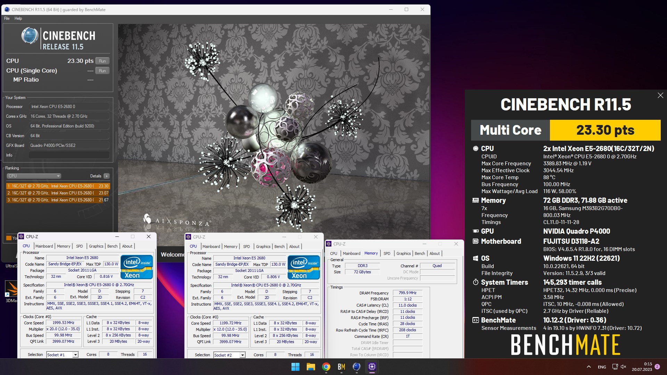Close the BenchMate result overlay panel

point(660,95)
